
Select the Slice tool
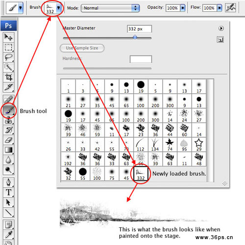8,87
